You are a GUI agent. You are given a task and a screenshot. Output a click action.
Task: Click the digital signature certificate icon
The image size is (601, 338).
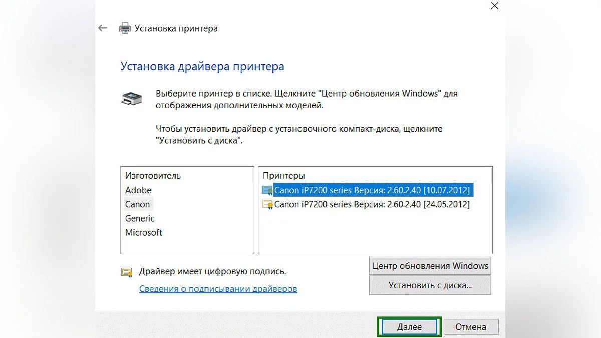[x=127, y=272]
